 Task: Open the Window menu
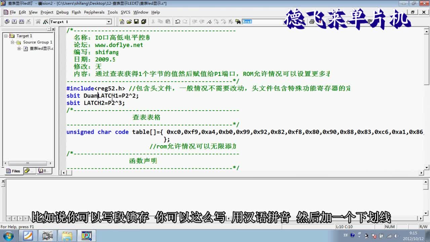coord(141,12)
